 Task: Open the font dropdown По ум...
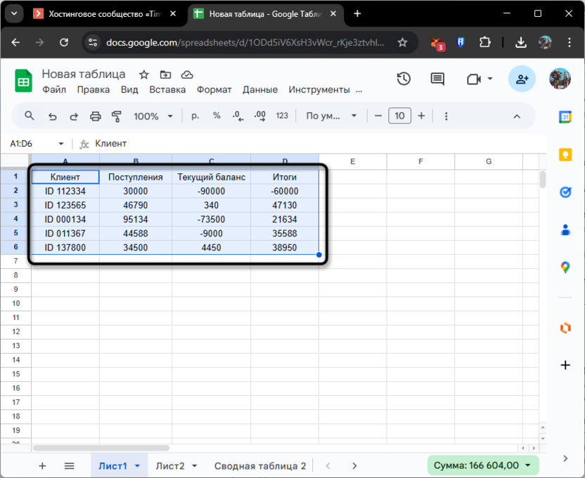tap(332, 117)
